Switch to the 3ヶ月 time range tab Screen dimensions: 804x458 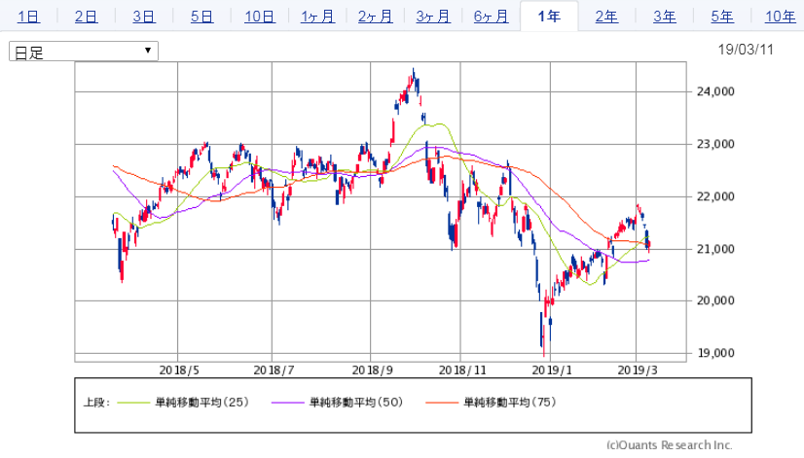pos(433,17)
